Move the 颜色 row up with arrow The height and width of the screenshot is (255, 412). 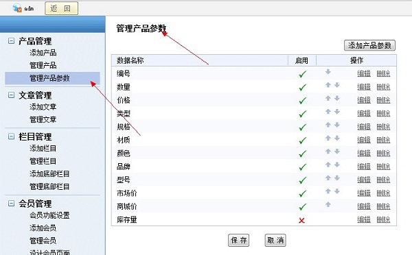pyautogui.click(x=328, y=151)
